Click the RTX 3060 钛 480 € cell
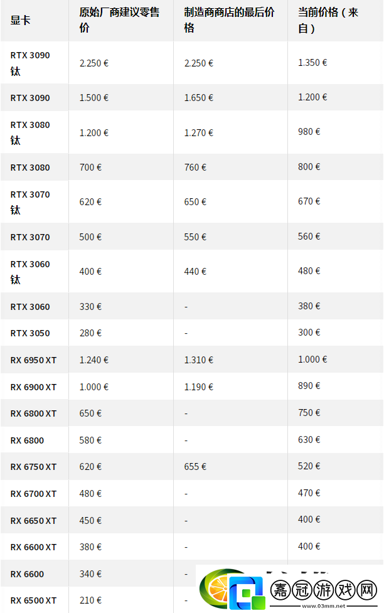Image resolution: width=384 pixels, height=613 pixels. [309, 271]
